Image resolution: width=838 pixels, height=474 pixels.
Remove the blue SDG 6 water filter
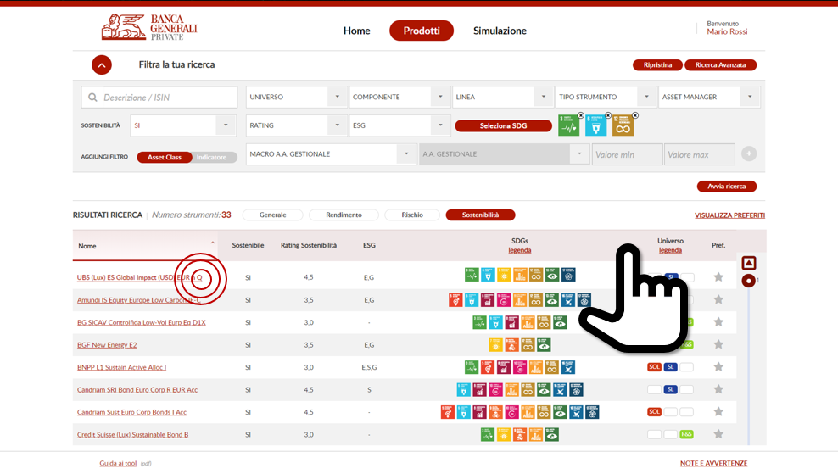(x=608, y=115)
